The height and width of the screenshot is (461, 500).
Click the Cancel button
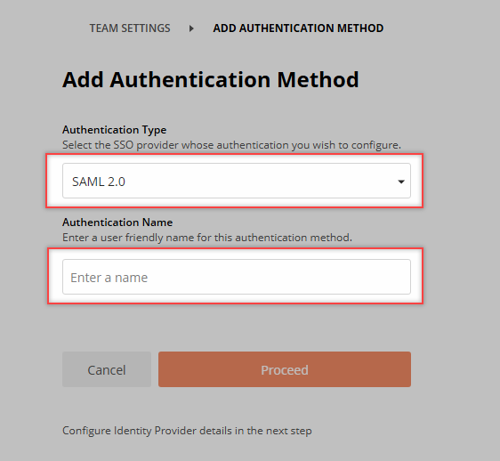[x=107, y=369]
